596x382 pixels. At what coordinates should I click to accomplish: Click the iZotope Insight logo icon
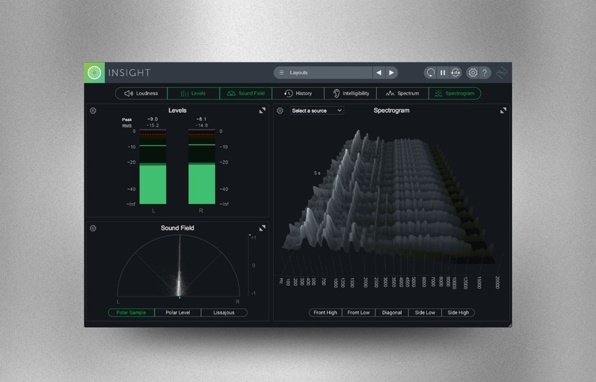(94, 73)
